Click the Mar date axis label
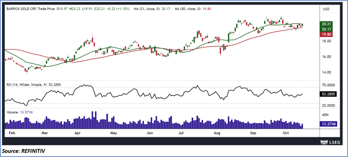348x157 pixels. pos(45,133)
